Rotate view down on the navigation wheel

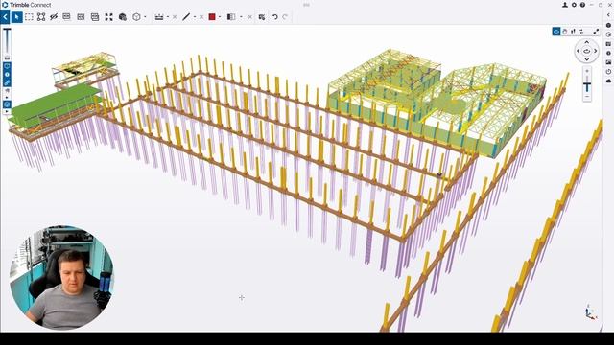tap(586, 59)
